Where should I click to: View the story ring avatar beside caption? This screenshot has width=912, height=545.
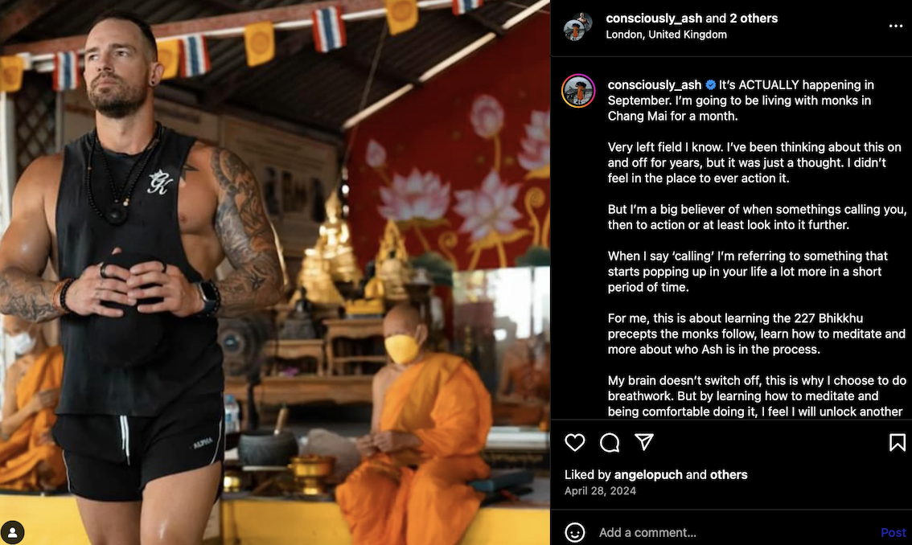pos(578,92)
